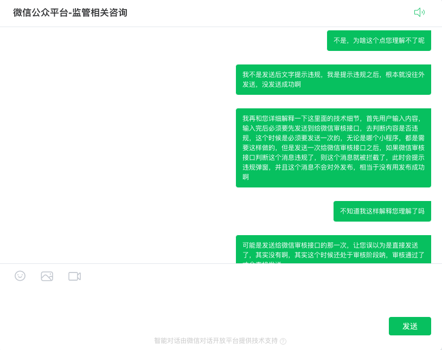
Task: Click the message starting 我不是发送后文字提示违规
Action: [334, 80]
